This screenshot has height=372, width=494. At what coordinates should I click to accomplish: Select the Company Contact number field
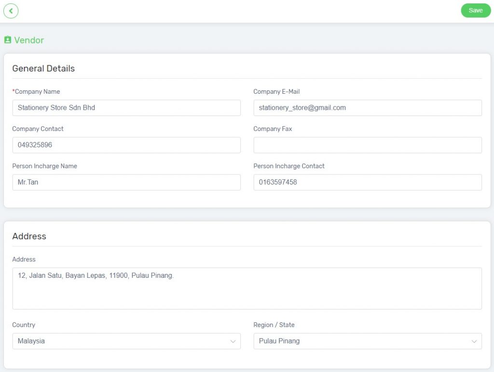[126, 145]
